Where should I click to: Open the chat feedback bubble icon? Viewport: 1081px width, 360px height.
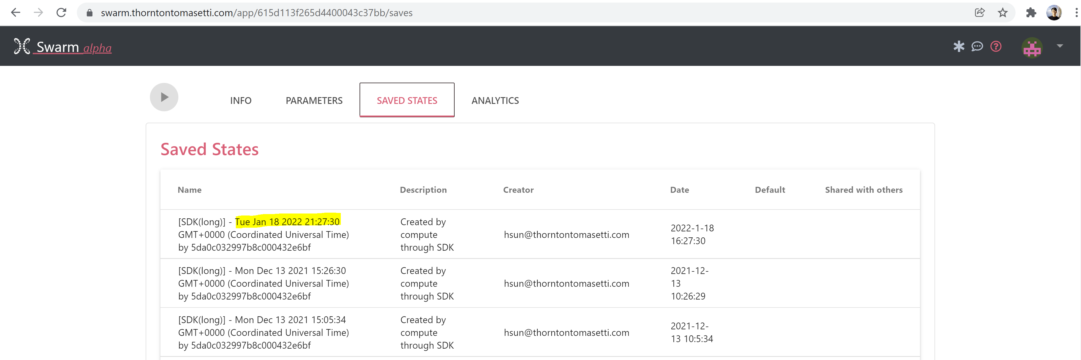click(x=977, y=46)
